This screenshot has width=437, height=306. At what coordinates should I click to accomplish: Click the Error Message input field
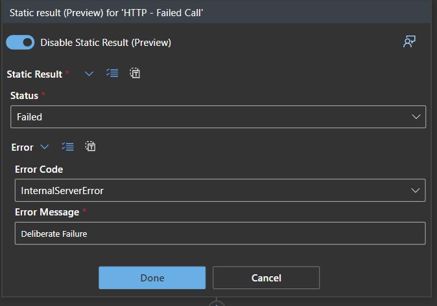click(220, 234)
